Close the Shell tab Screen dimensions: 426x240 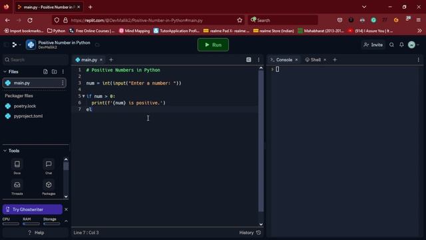click(325, 60)
